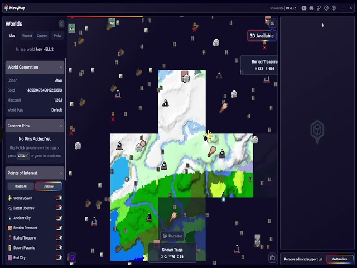The height and width of the screenshot is (268, 357).
Task: Open the YouTube icon in title bar
Action: tap(303, 8)
